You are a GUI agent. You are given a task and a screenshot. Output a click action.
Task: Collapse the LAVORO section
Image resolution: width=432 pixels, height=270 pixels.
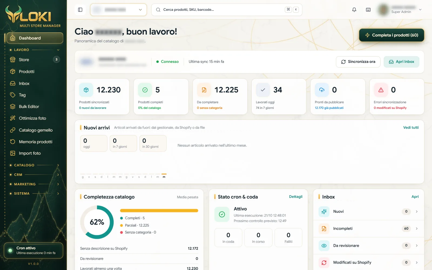click(x=35, y=50)
